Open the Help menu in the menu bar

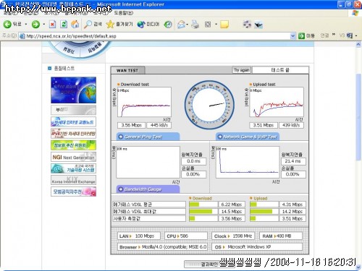click(x=123, y=13)
